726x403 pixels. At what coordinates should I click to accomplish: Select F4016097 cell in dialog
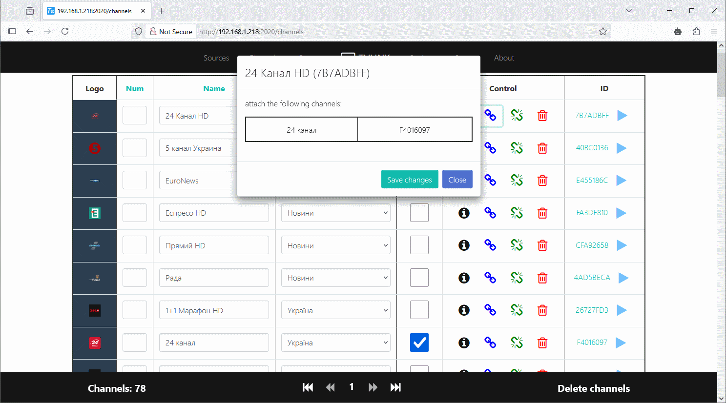tap(415, 129)
